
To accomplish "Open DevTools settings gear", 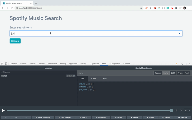I will pyautogui.click(x=182, y=63).
